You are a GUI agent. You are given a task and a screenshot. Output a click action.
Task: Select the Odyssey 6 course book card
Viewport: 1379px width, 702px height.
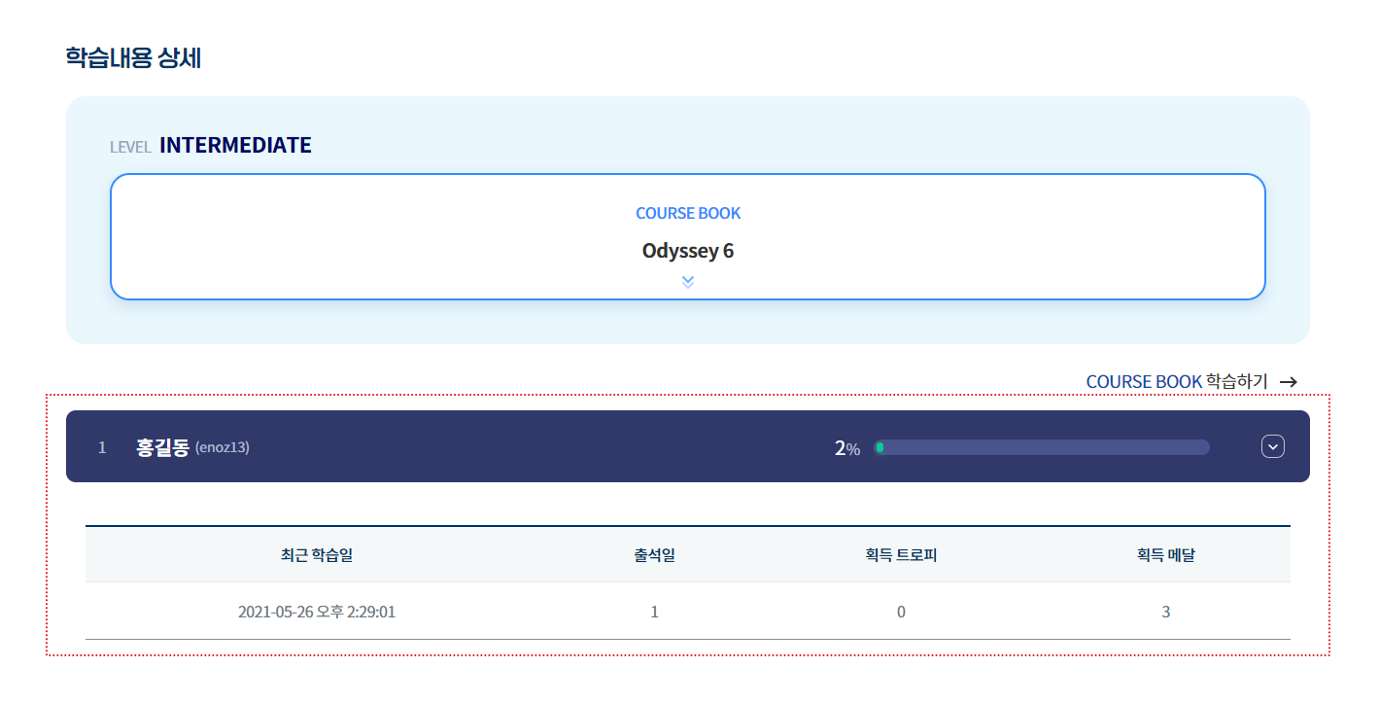tap(688, 236)
